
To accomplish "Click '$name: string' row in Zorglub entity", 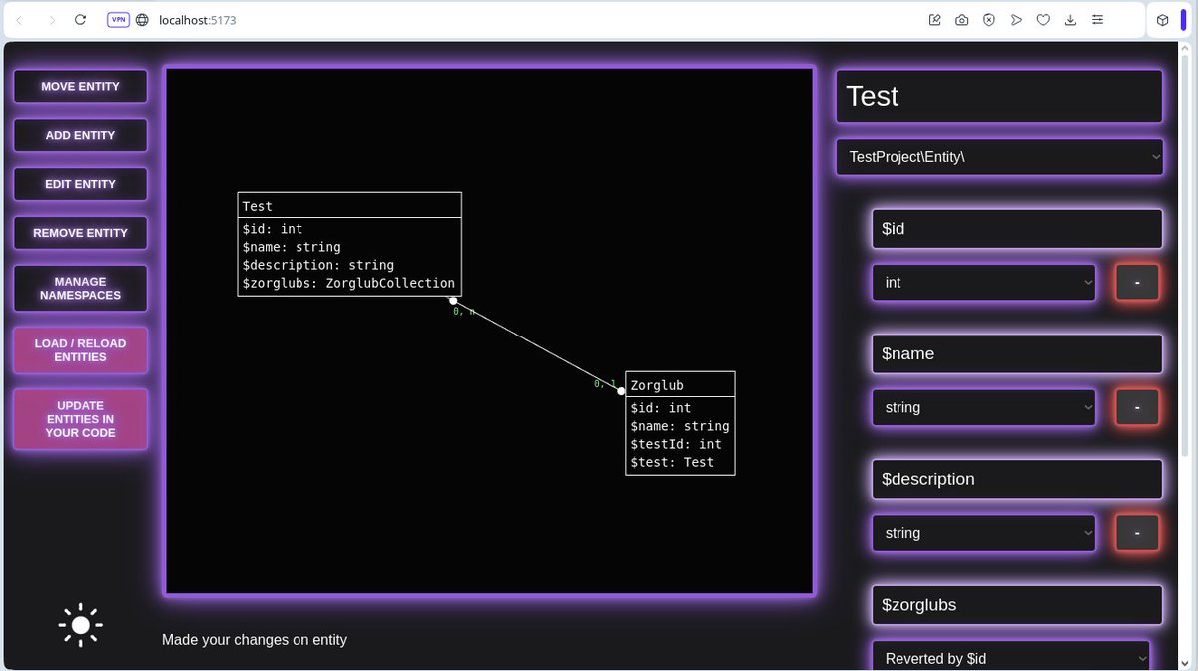I will coord(679,426).
